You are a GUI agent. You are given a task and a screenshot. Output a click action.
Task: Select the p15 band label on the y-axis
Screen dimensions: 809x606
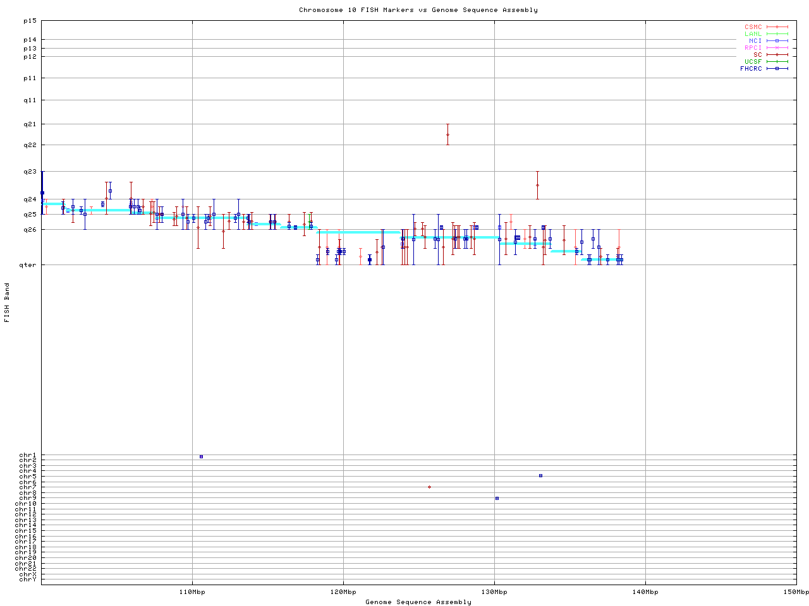(x=30, y=21)
